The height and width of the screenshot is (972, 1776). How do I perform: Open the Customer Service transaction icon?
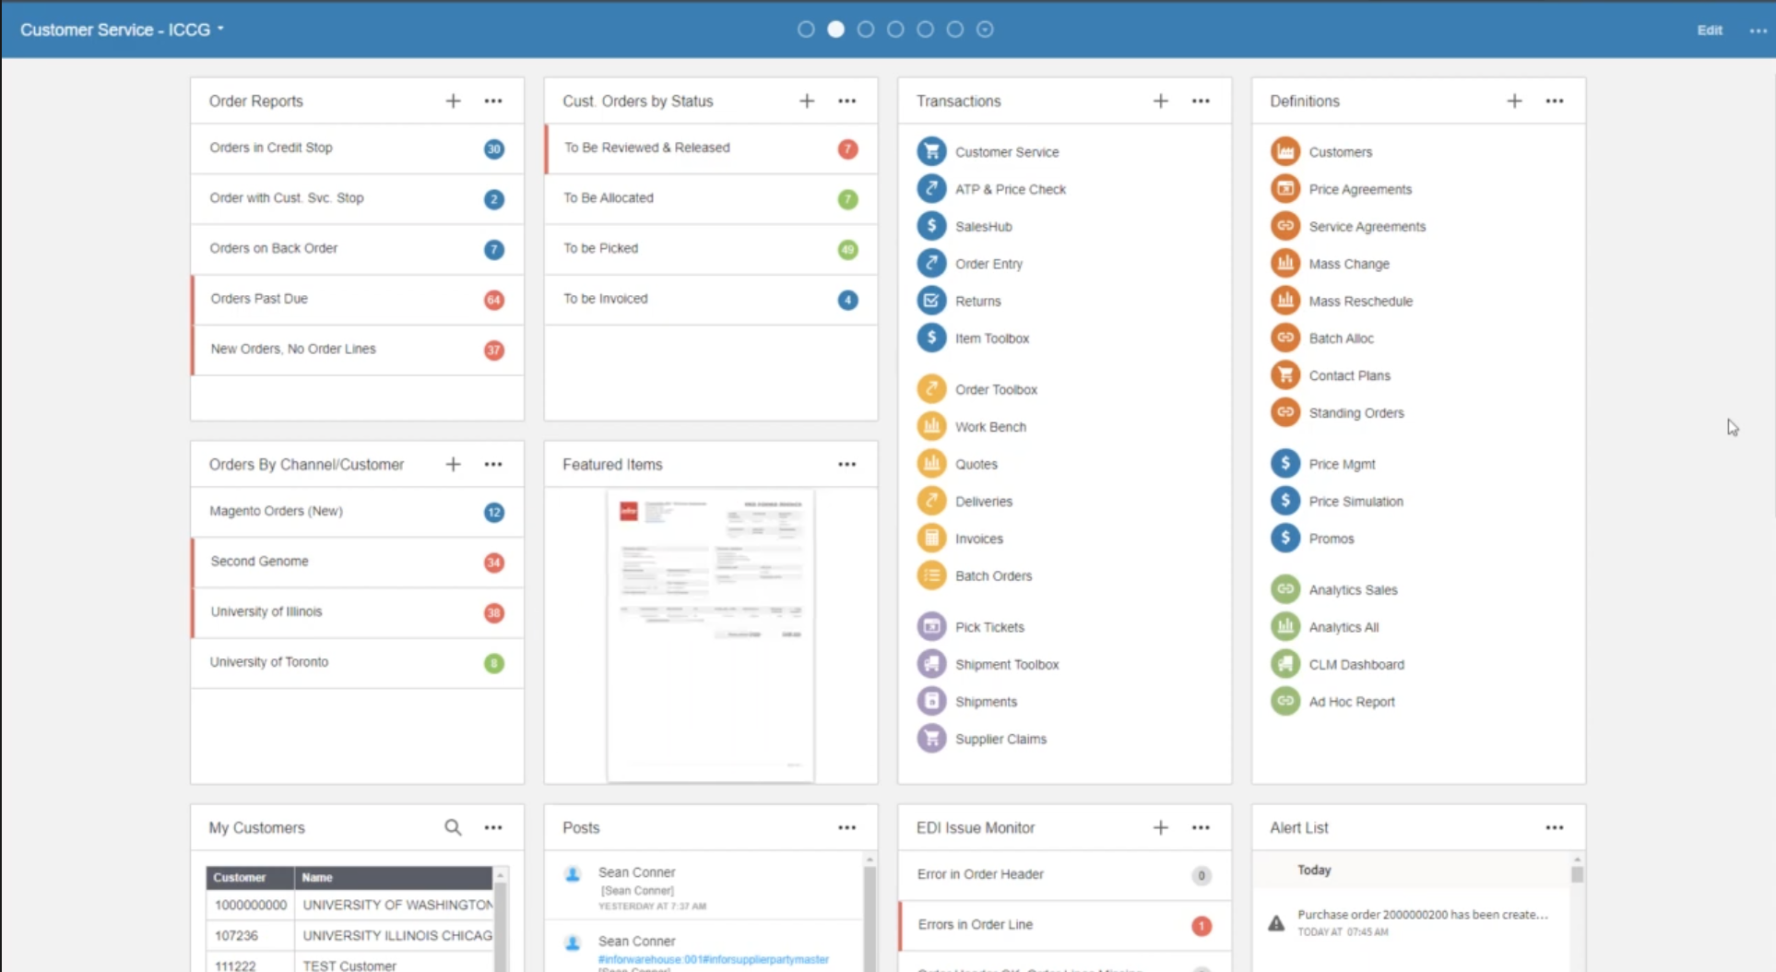pos(931,151)
